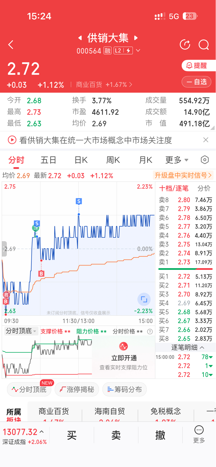This screenshot has width=216, height=467.
Task: Open the 海南自贸 sector card
Action: (x=110, y=415)
